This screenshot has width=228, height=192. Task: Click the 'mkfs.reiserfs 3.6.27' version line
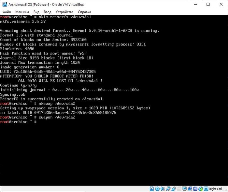(x=23, y=22)
